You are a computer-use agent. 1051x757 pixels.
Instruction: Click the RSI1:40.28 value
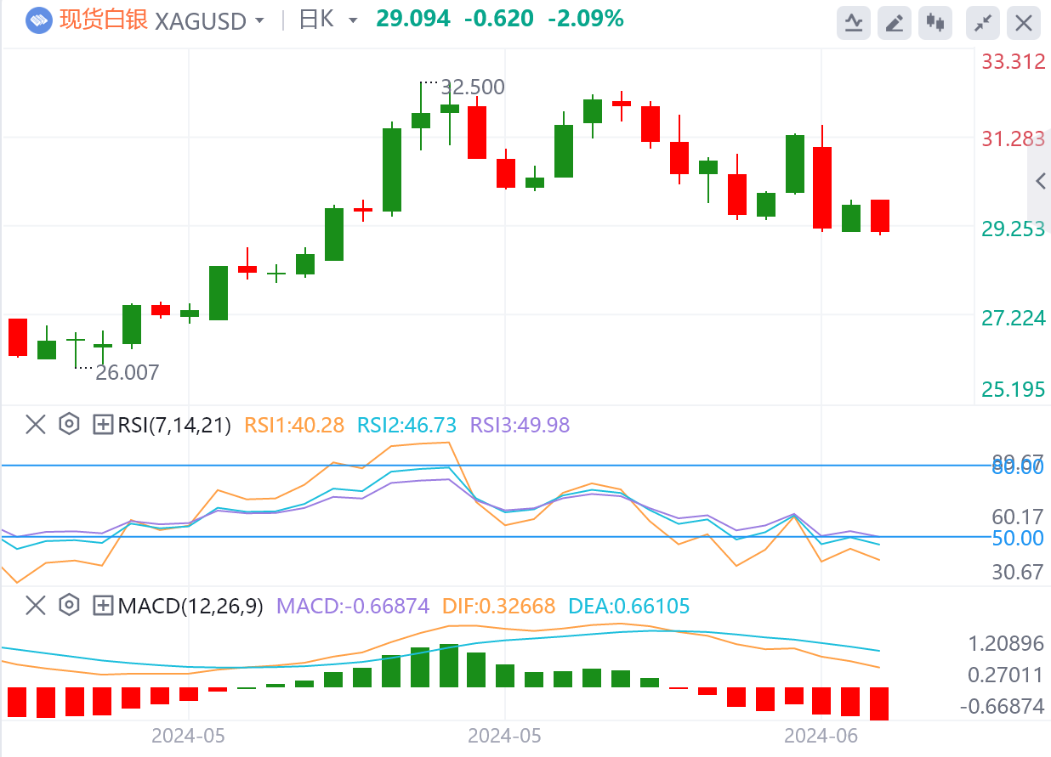(295, 425)
